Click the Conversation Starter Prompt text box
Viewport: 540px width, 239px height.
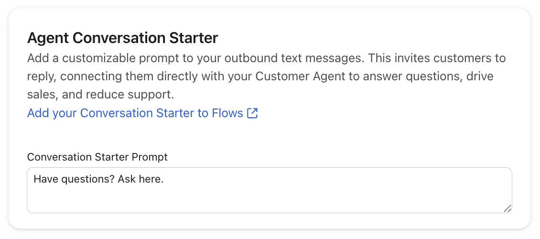269,190
